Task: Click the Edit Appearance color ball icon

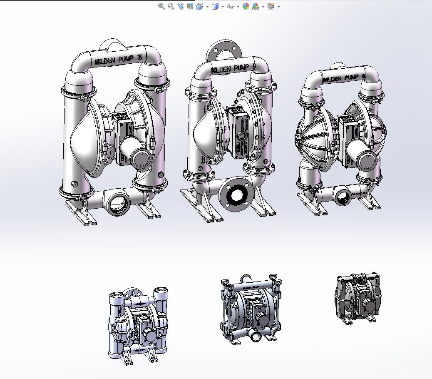Action: coord(246,6)
